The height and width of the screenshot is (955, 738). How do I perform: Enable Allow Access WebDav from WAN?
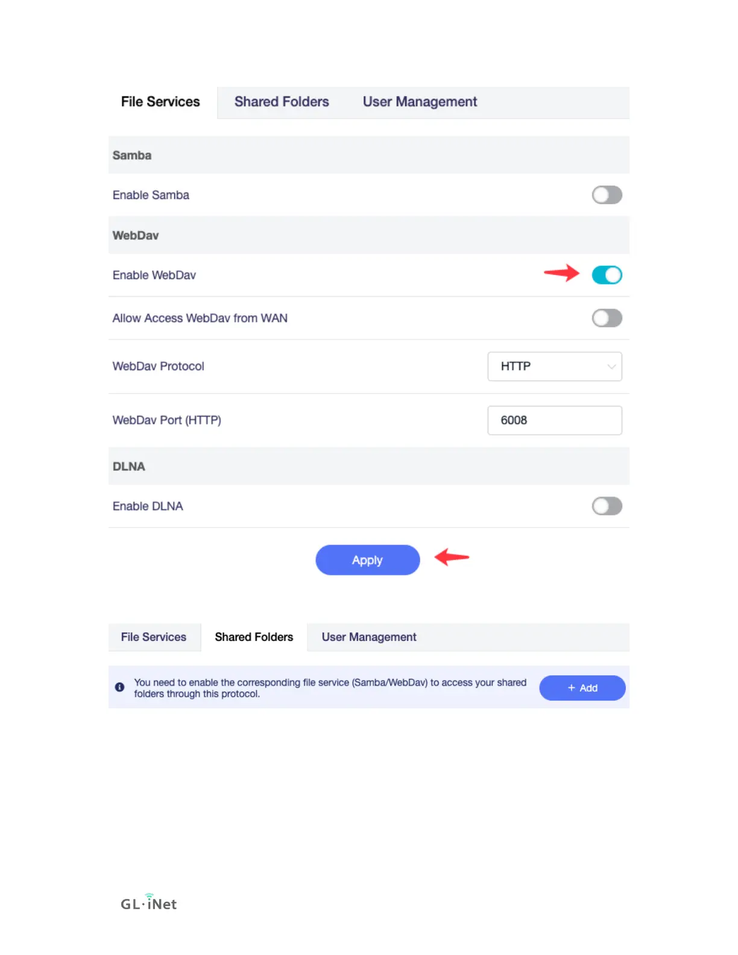point(607,318)
